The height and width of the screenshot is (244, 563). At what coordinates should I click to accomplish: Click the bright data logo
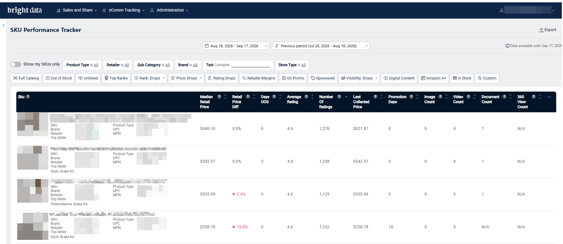pos(25,10)
